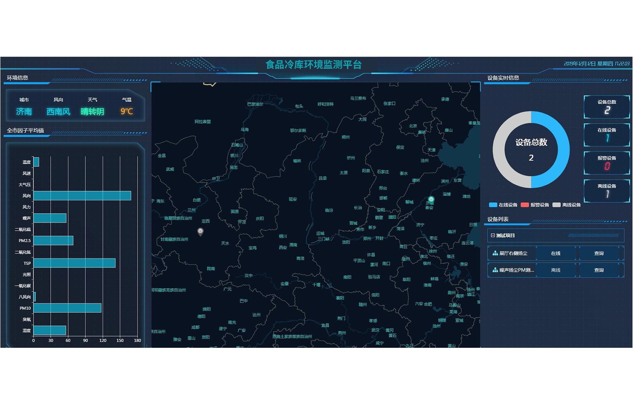Click 查询 button for 噪声扬尘PM测 device
The height and width of the screenshot is (404, 634).
coord(599,270)
